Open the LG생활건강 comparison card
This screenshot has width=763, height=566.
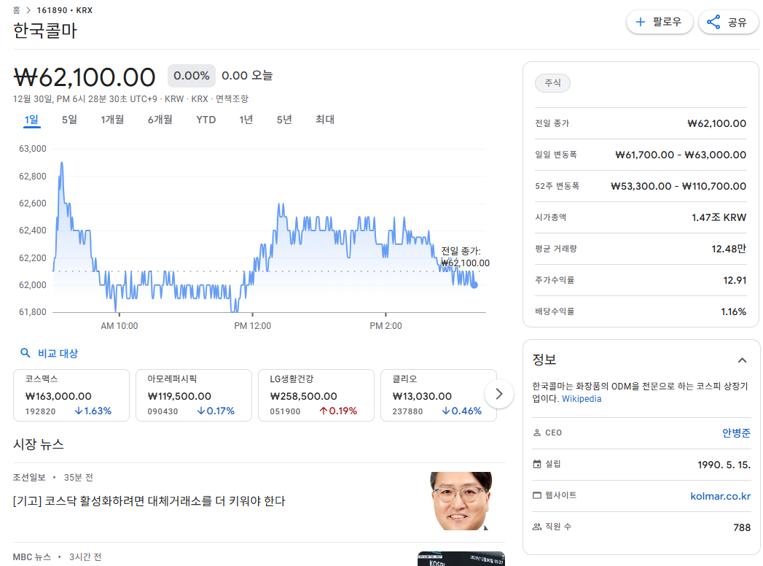coord(316,395)
